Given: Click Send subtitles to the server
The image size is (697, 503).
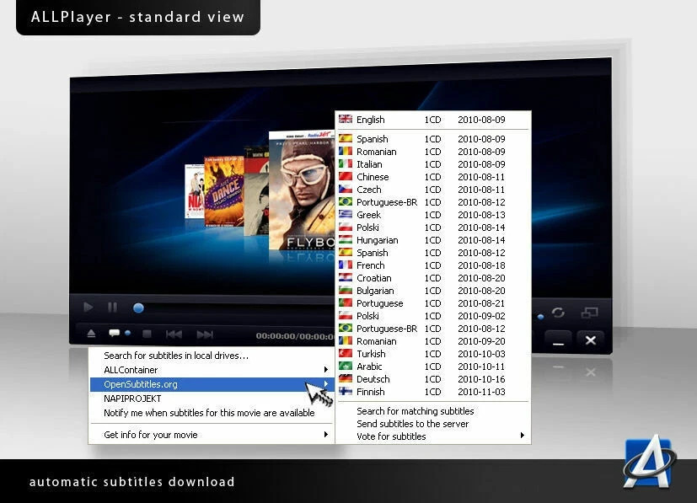Looking at the screenshot, I should point(433,424).
